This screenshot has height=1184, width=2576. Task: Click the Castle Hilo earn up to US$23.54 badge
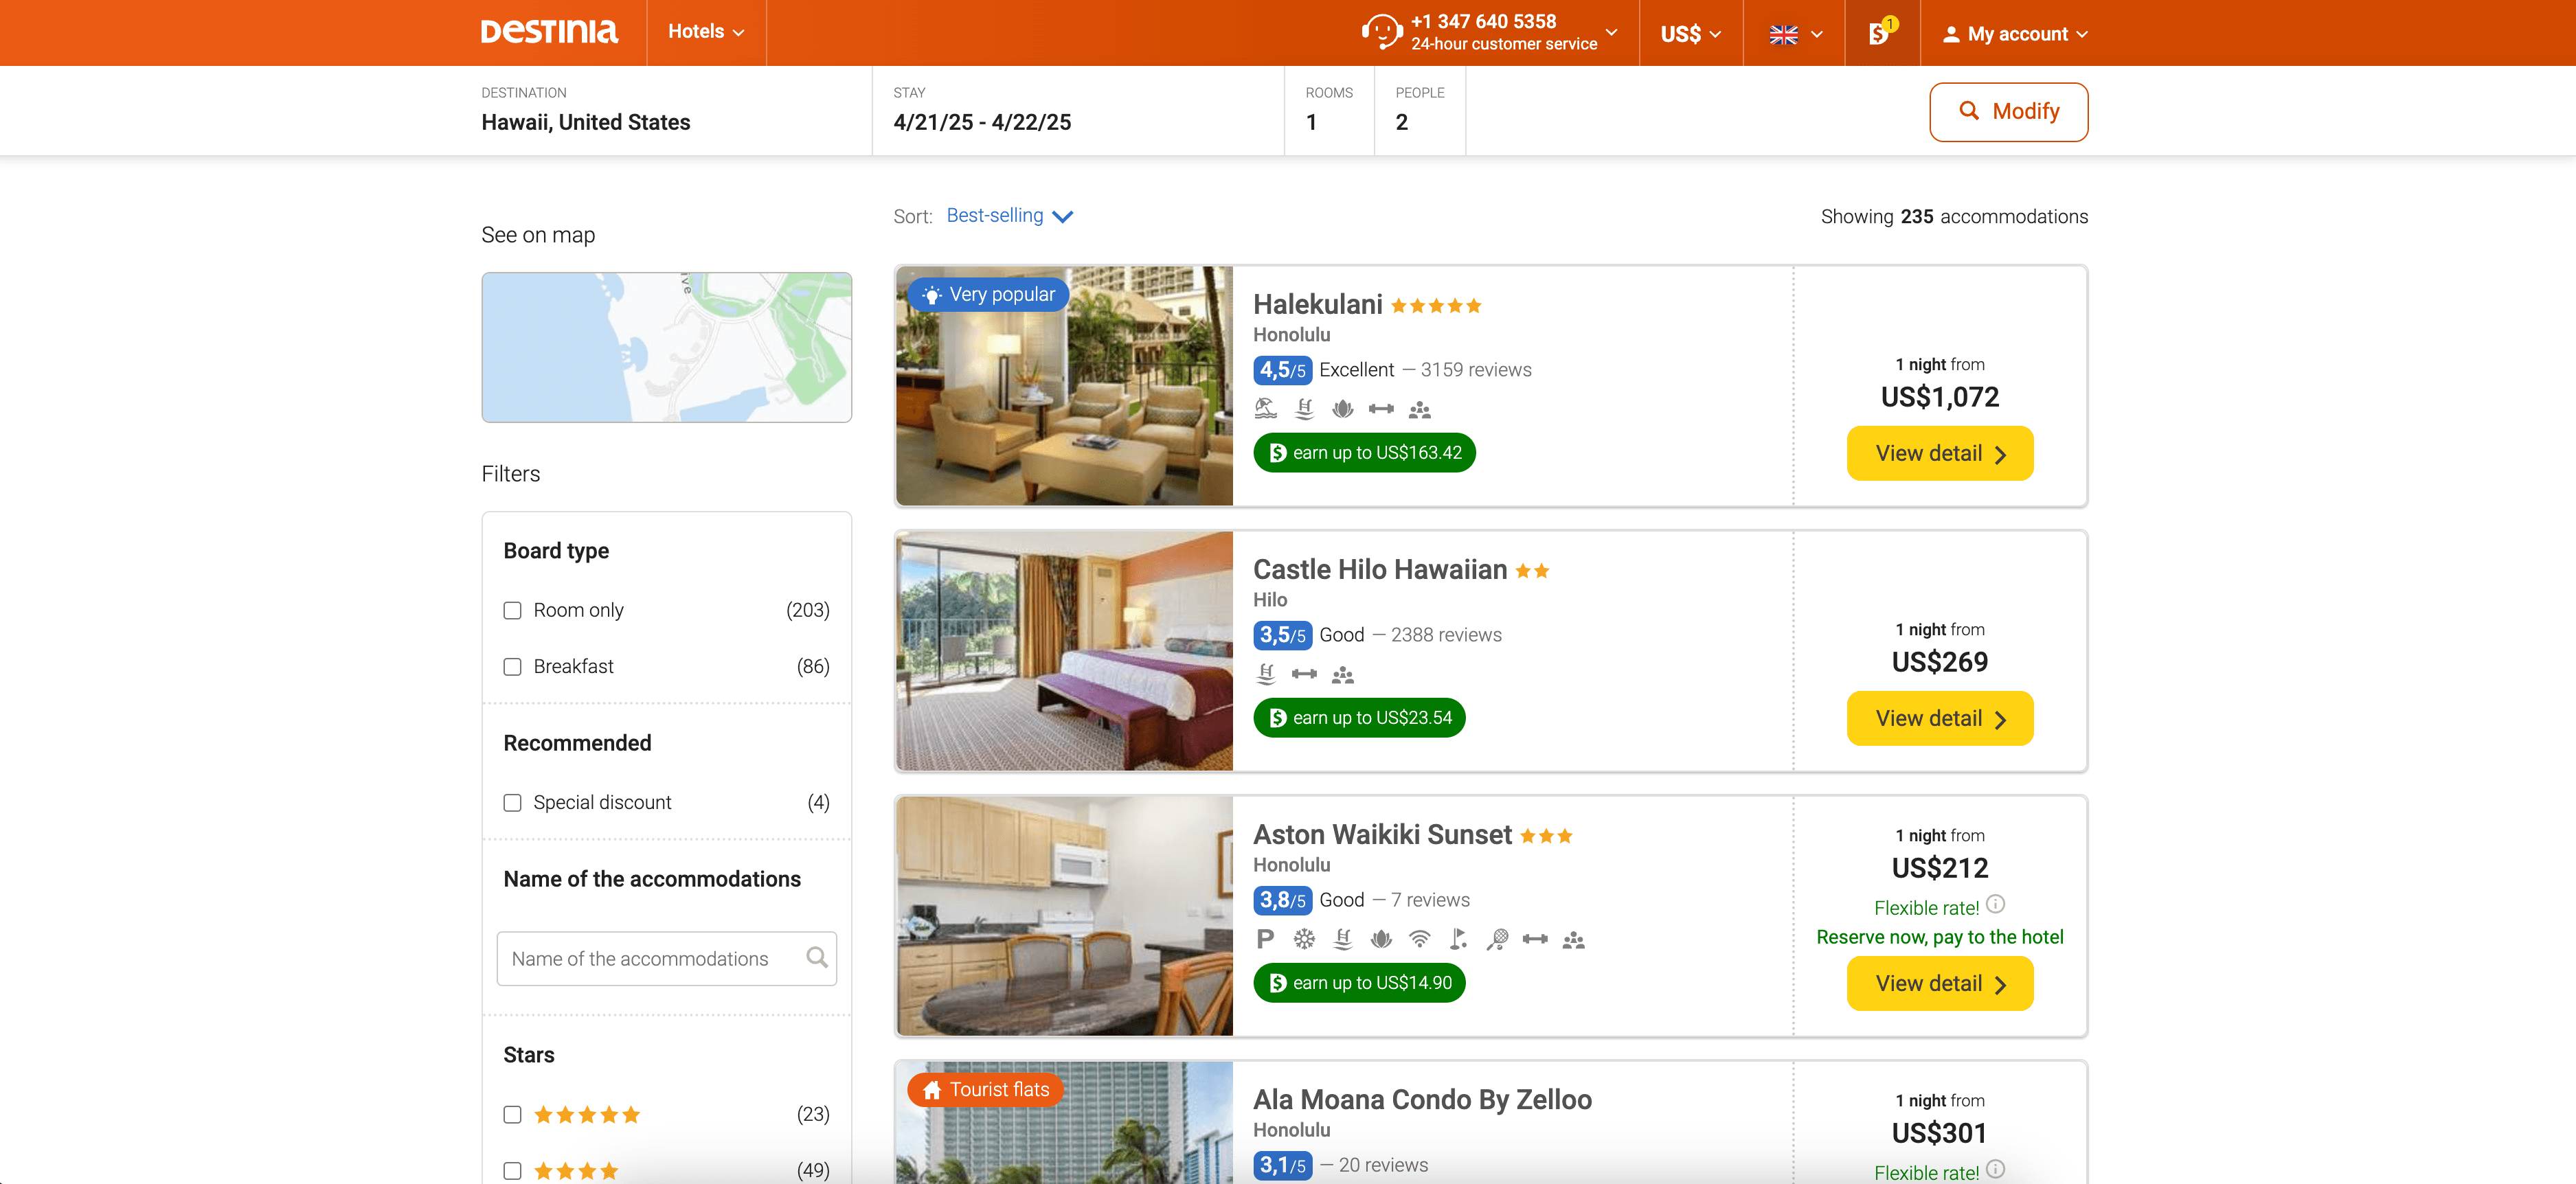tap(1359, 718)
